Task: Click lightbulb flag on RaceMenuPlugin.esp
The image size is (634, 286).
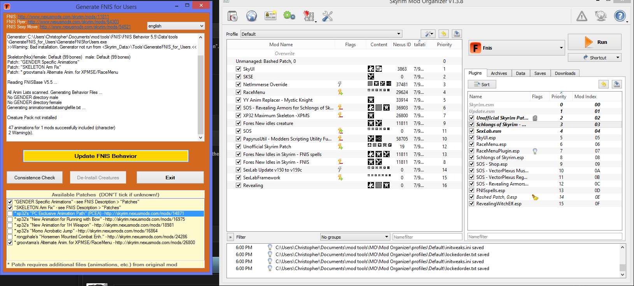Action: tap(535, 151)
